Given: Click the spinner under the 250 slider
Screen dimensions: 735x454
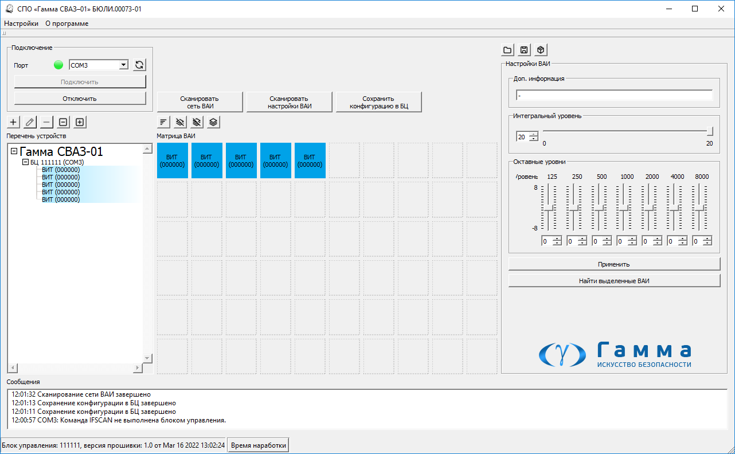Looking at the screenshot, I should click(577, 241).
